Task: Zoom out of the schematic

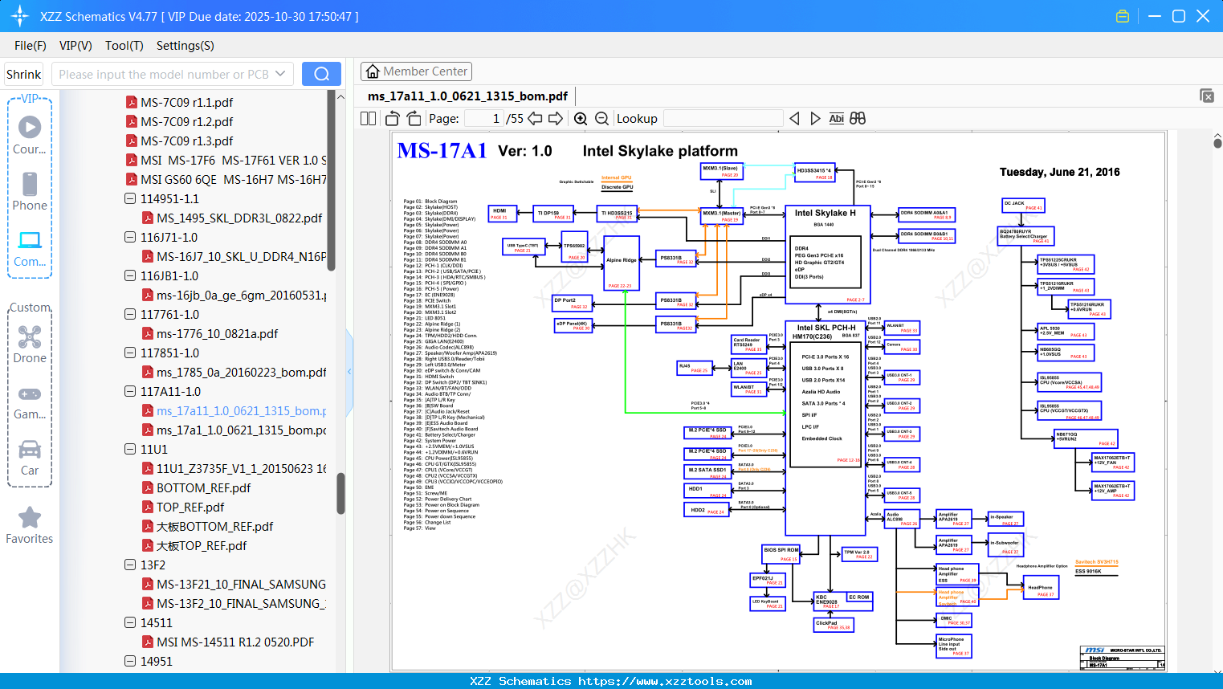Action: pos(601,119)
